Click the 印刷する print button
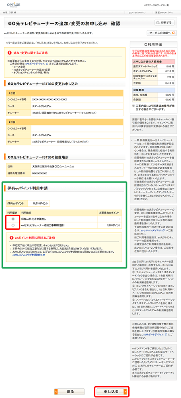This screenshot has width=181, height=398. point(165,23)
